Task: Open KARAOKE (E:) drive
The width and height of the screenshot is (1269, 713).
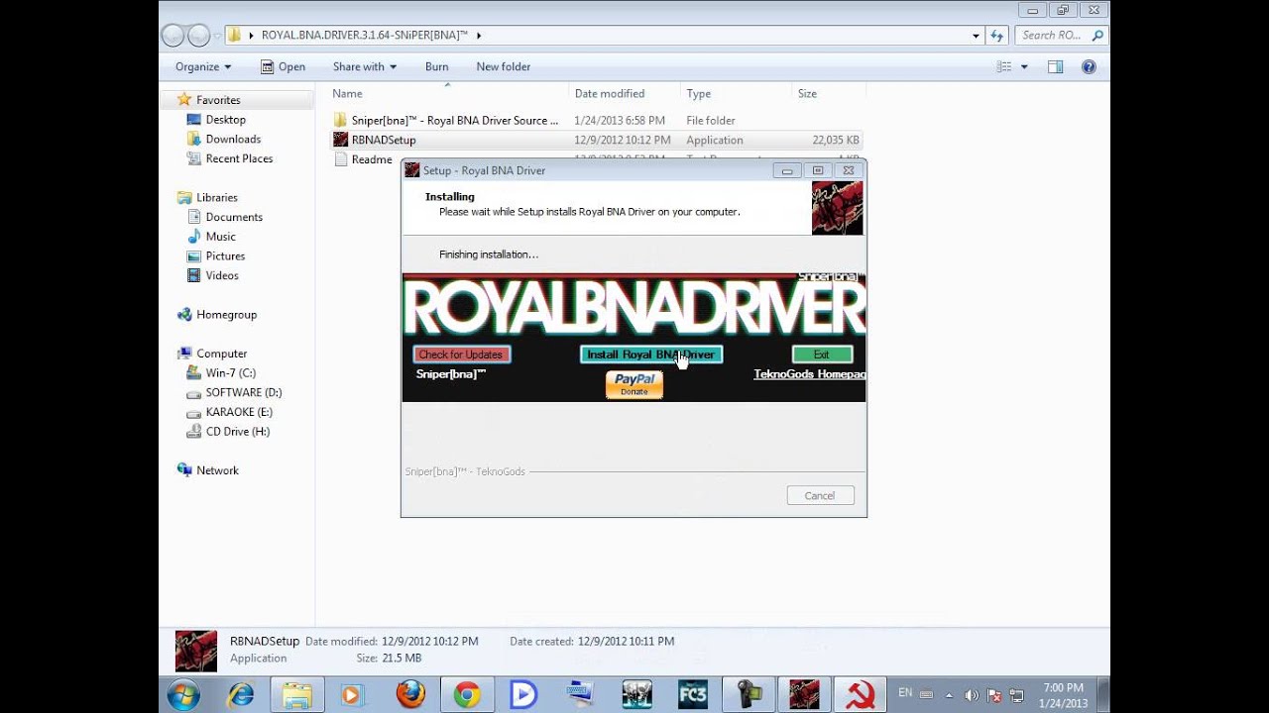Action: [239, 412]
